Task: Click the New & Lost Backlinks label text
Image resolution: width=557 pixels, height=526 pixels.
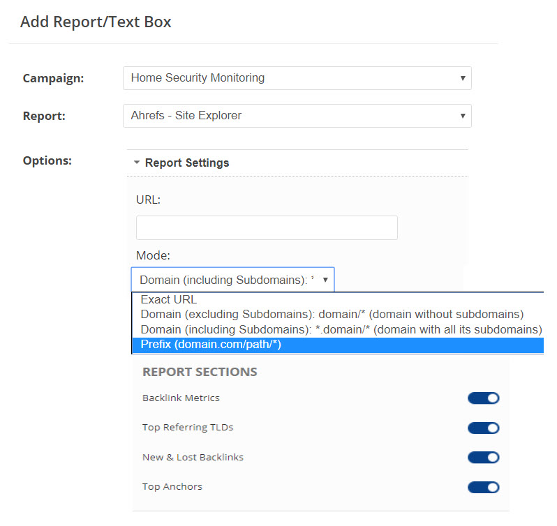Action: click(x=193, y=458)
